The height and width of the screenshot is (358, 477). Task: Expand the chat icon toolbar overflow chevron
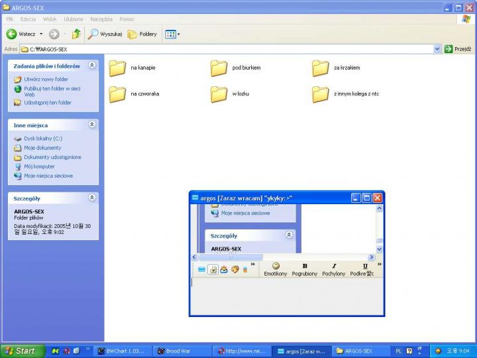click(x=252, y=264)
